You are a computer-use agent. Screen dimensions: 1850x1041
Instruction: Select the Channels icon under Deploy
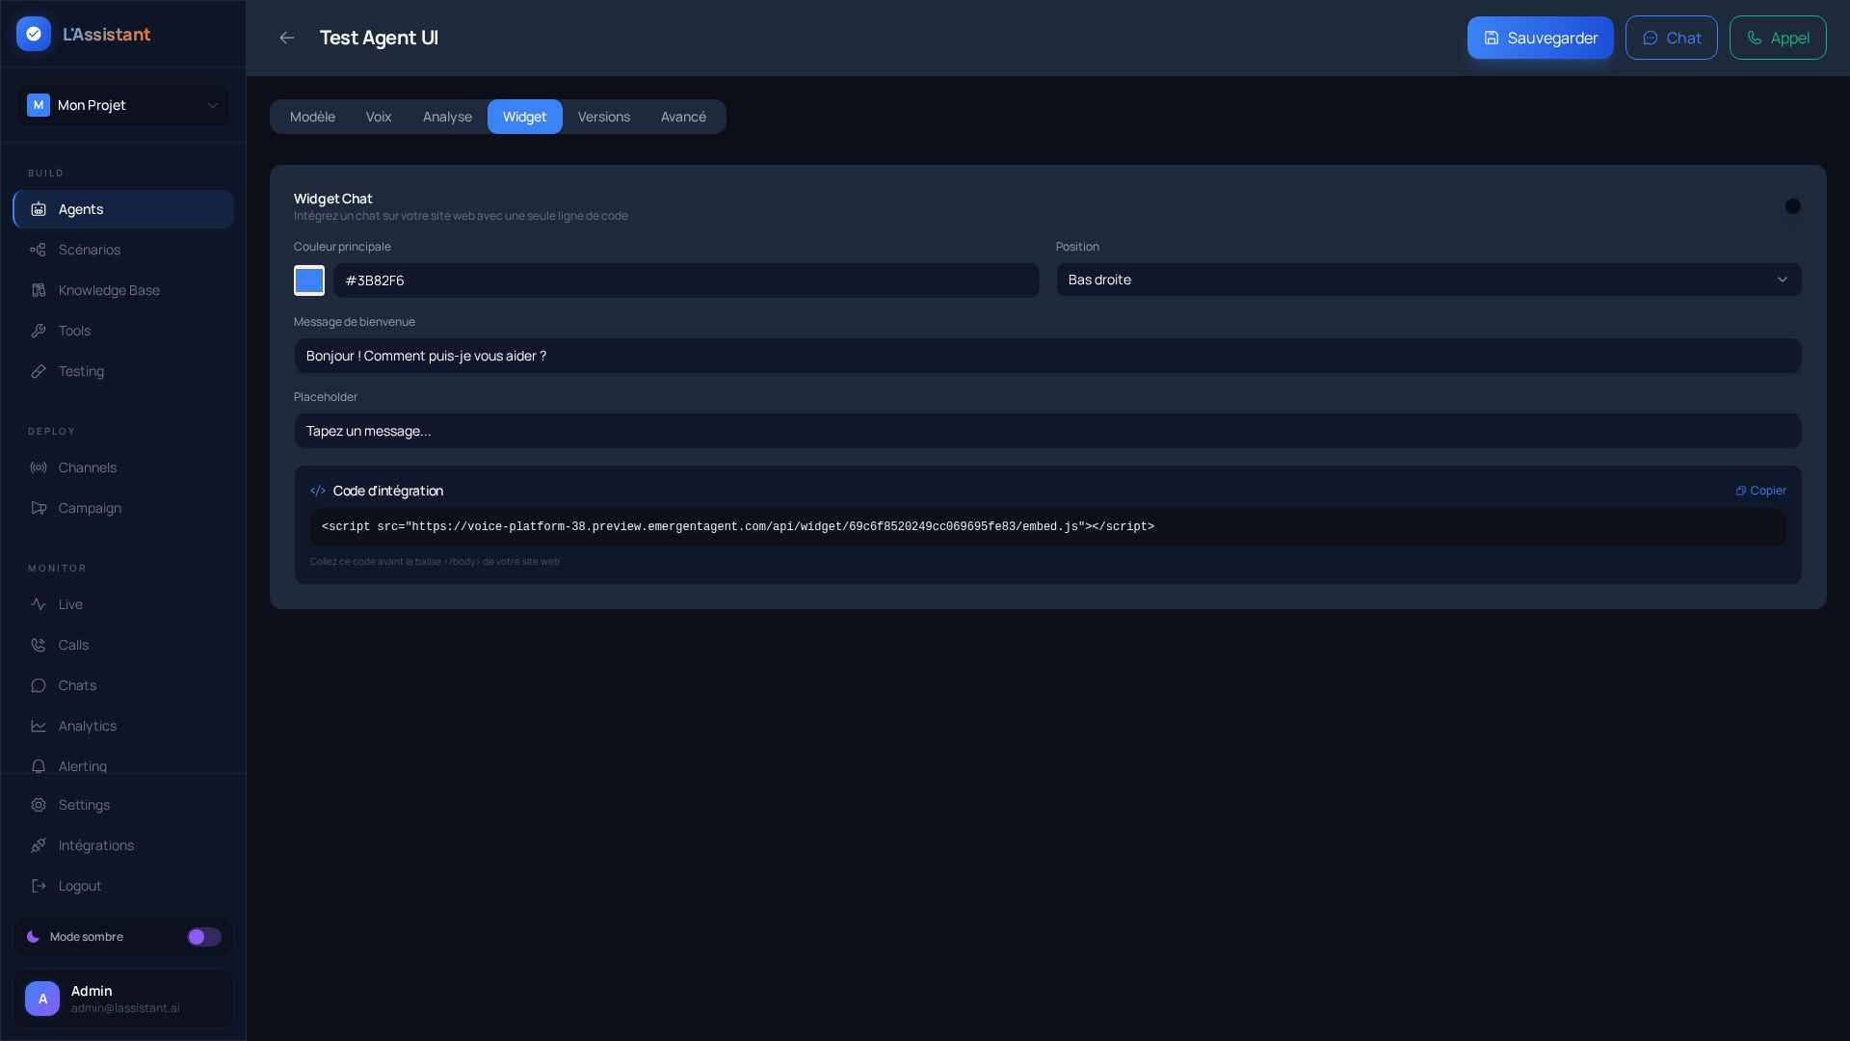(x=39, y=467)
